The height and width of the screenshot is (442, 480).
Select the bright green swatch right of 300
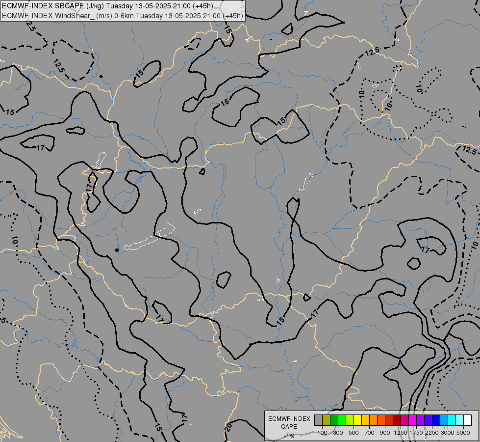pos(342,420)
